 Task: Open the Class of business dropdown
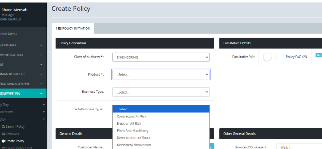(x=161, y=57)
